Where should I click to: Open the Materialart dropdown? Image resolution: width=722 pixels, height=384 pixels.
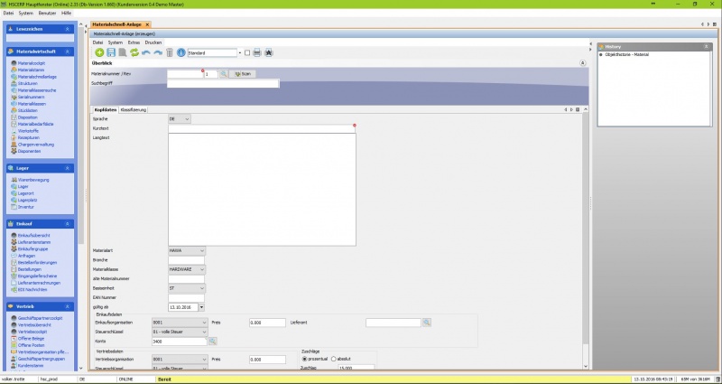[202, 250]
